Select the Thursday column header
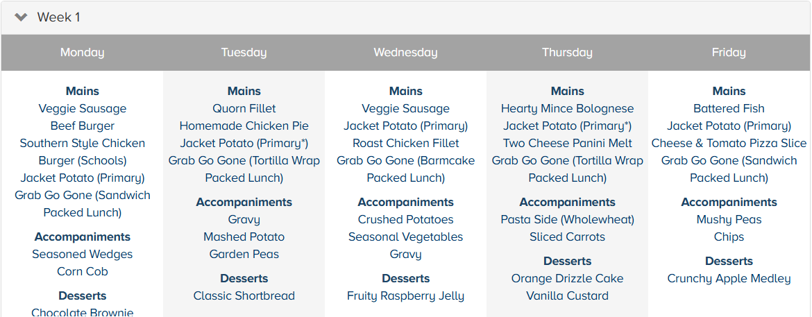 568,53
